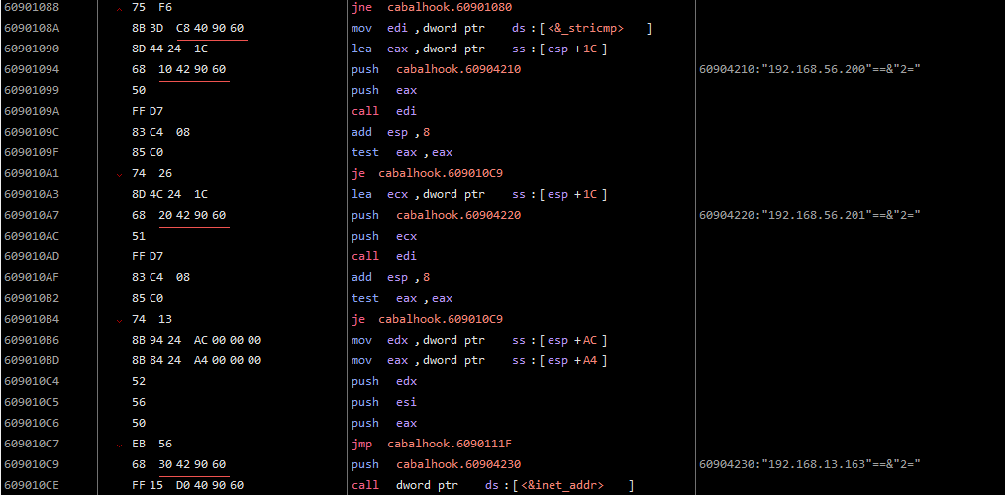Image resolution: width=1005 pixels, height=495 pixels.
Task: Select the lea ecx,[esp+1C] instruction
Action: [x=478, y=194]
